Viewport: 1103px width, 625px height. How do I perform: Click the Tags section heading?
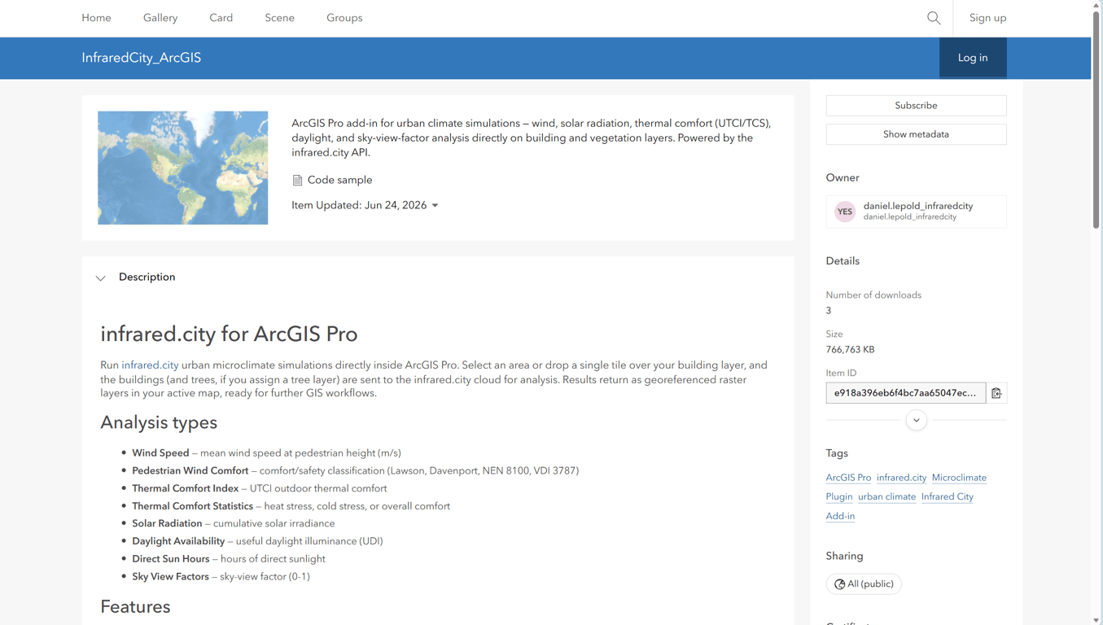point(837,453)
